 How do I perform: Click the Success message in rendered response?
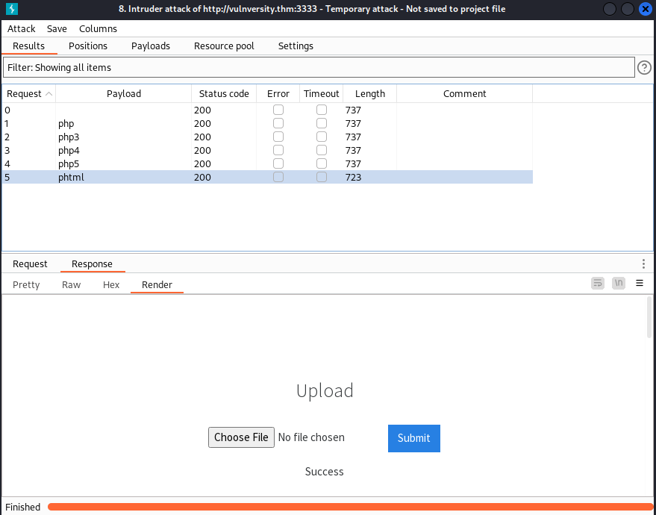click(x=324, y=472)
